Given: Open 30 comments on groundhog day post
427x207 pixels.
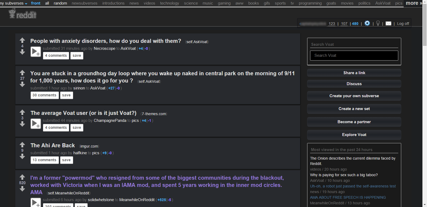Looking at the screenshot, I should tap(45, 95).
